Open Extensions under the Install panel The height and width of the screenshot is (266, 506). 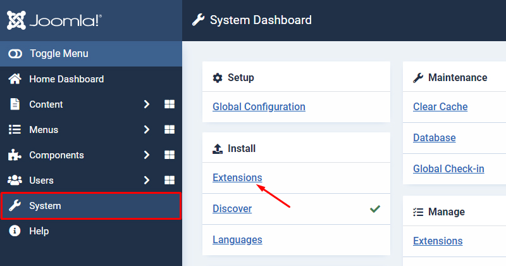(237, 177)
